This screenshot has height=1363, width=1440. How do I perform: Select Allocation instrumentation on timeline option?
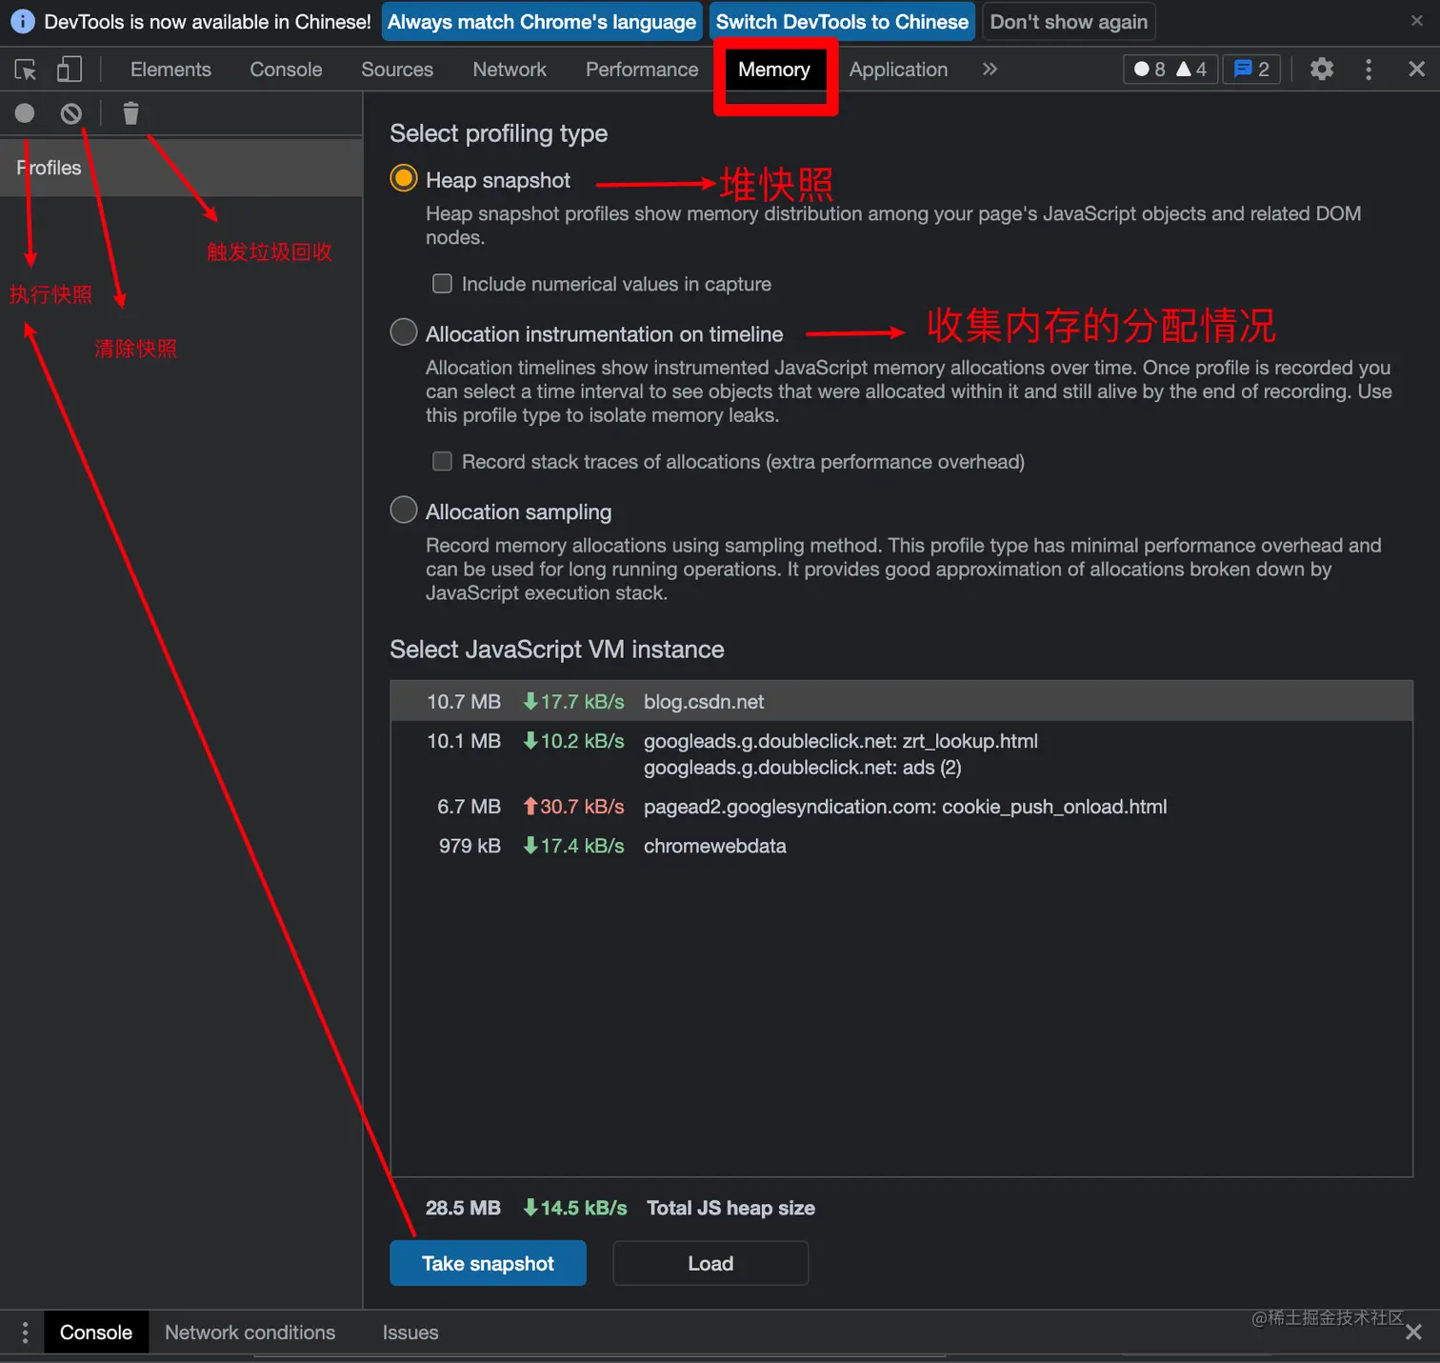[404, 331]
